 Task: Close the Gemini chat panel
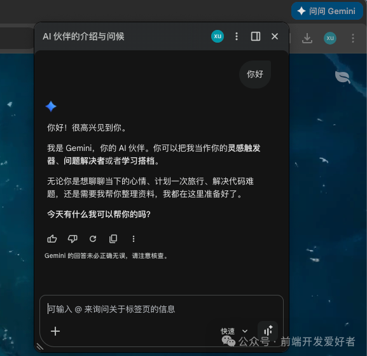pos(275,36)
